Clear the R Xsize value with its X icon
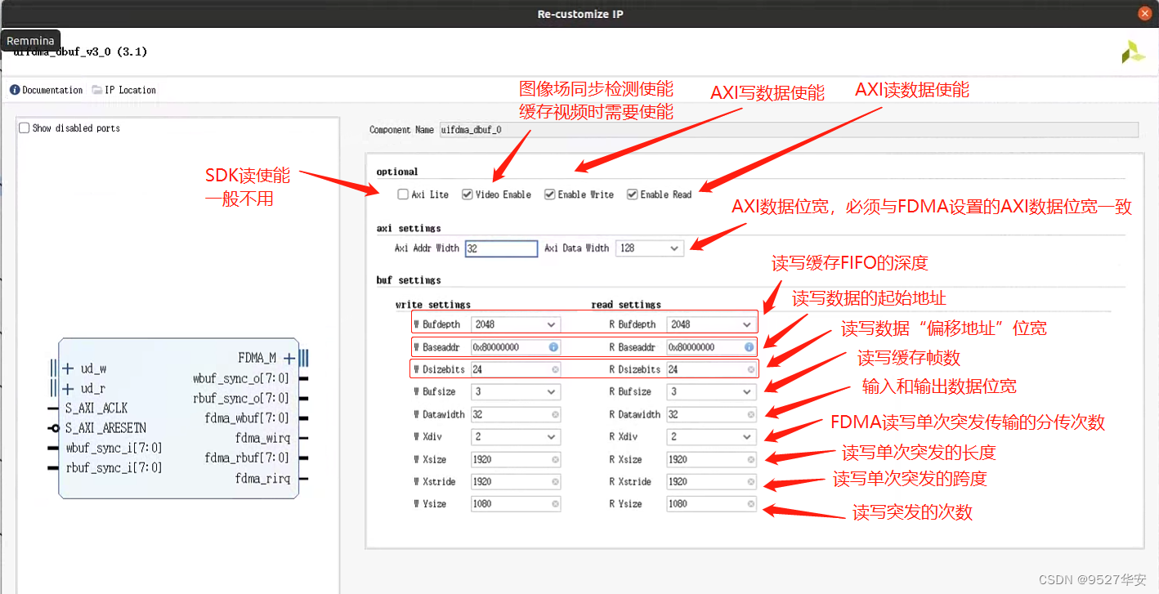This screenshot has width=1159, height=594. click(x=750, y=459)
